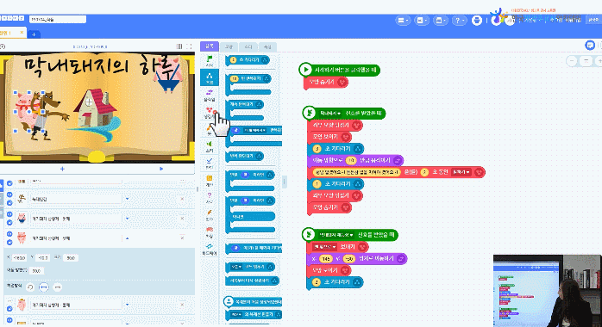602x327 pixels.
Task: Toggle lock of yellow-hat pig object
Action: [x=9, y=309]
